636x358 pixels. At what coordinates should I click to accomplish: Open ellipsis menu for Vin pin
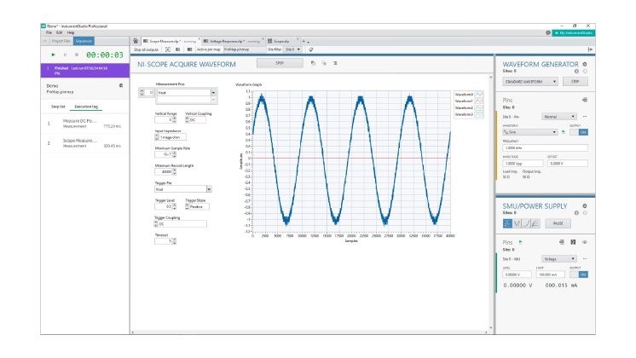tap(585, 117)
